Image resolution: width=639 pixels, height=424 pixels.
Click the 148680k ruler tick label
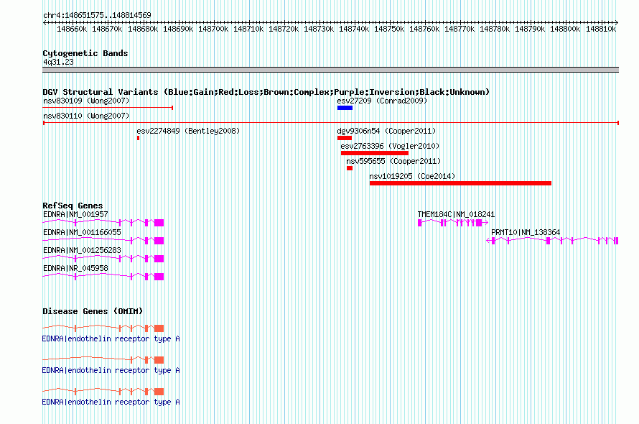coord(143,29)
